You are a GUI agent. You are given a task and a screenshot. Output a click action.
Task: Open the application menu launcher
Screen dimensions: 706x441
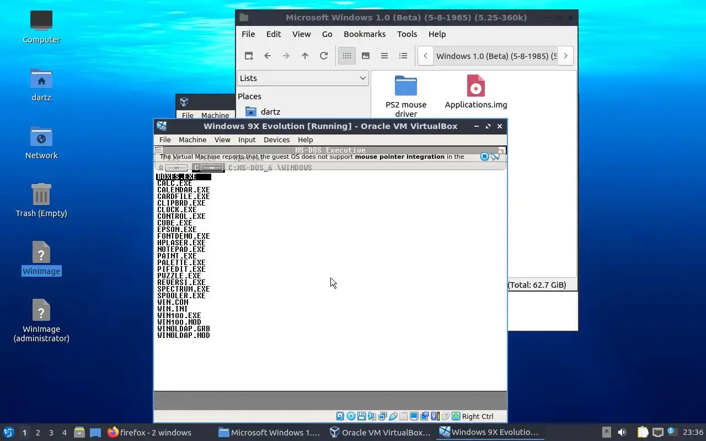point(8,432)
